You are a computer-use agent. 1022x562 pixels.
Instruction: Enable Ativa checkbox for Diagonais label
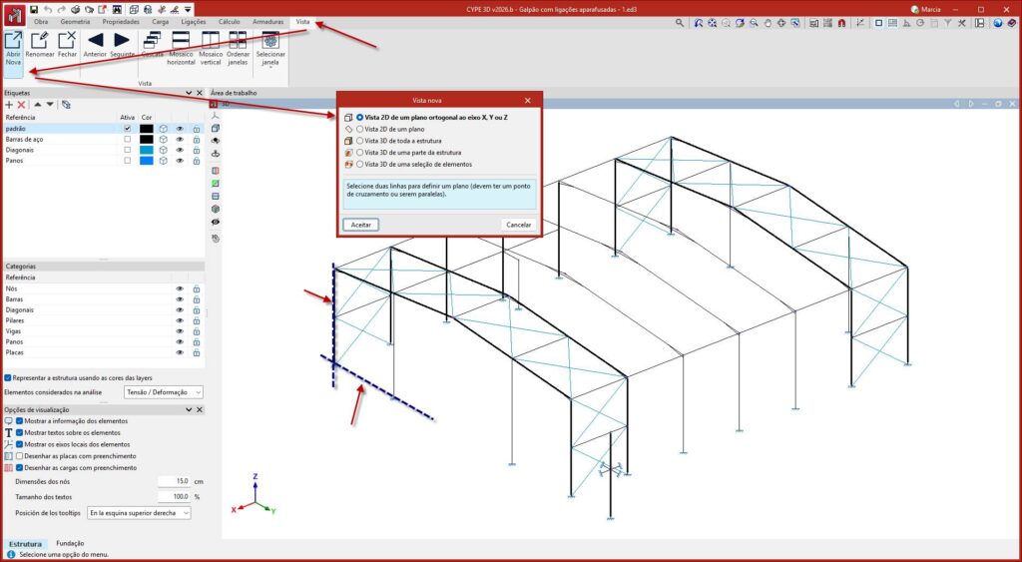127,150
